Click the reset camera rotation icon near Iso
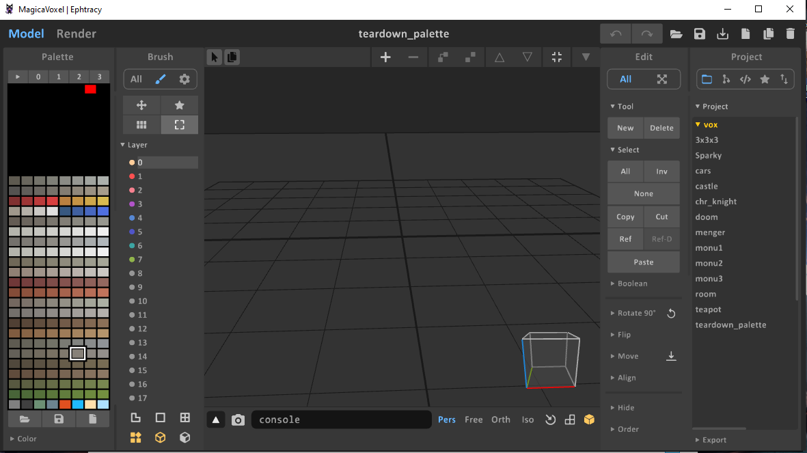This screenshot has width=807, height=453. [550, 420]
